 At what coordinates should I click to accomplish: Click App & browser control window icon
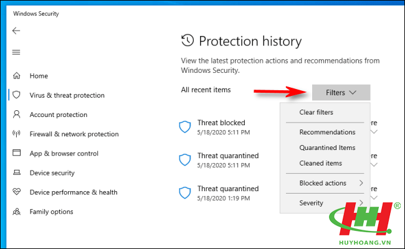click(x=17, y=153)
